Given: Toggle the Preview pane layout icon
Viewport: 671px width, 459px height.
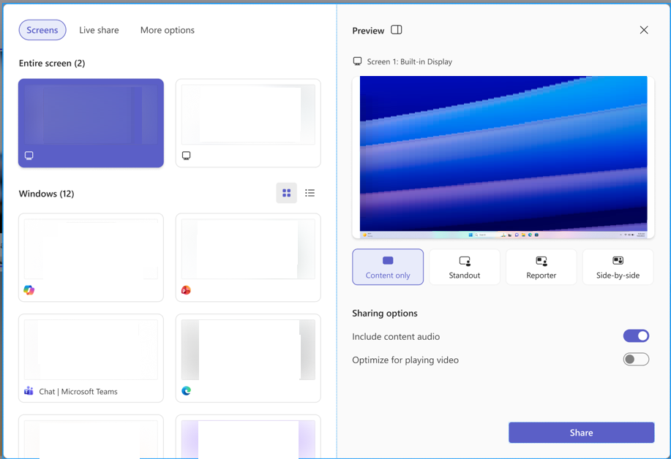Looking at the screenshot, I should 397,30.
